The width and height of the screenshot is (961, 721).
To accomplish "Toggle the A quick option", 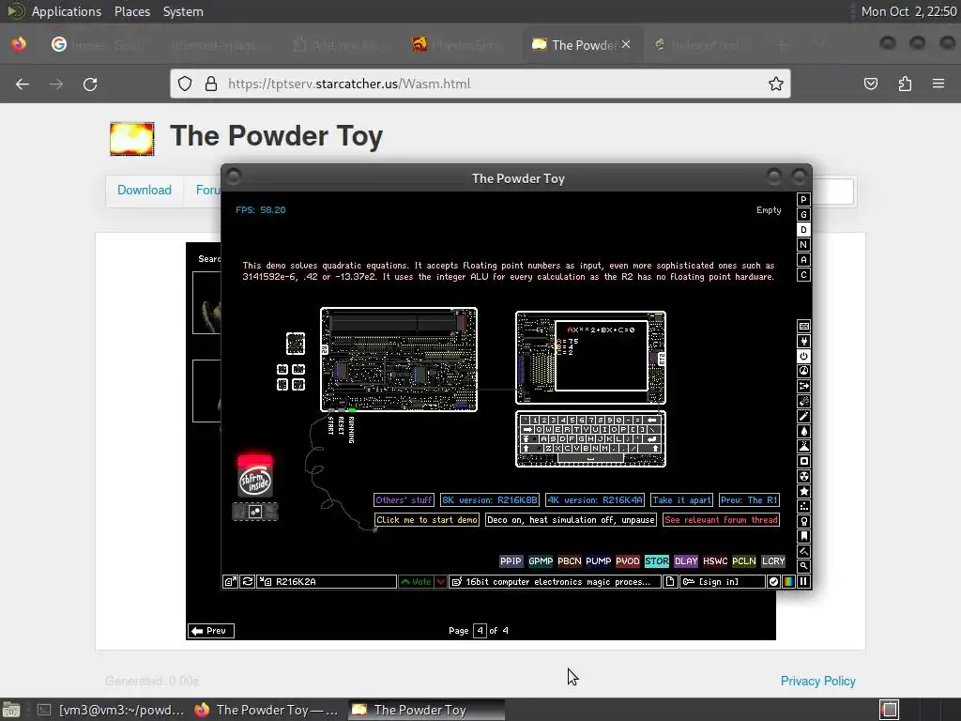I will tap(803, 260).
